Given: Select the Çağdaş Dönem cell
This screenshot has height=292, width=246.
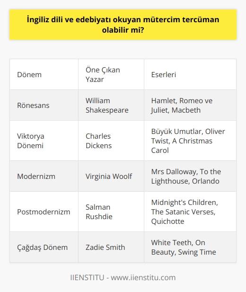Looking at the screenshot, I should coord(44,247).
